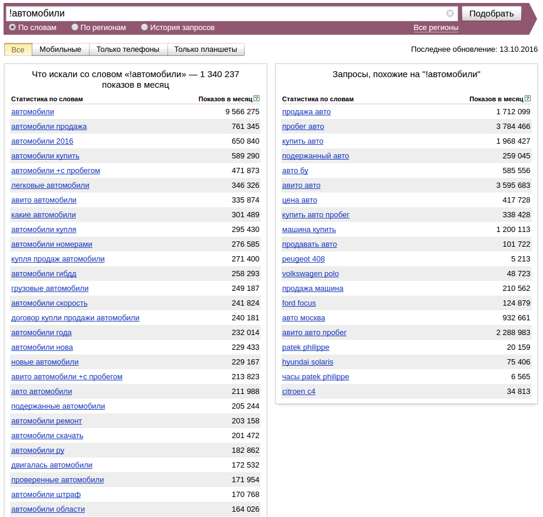Switch to the Все devices tab

pos(18,49)
